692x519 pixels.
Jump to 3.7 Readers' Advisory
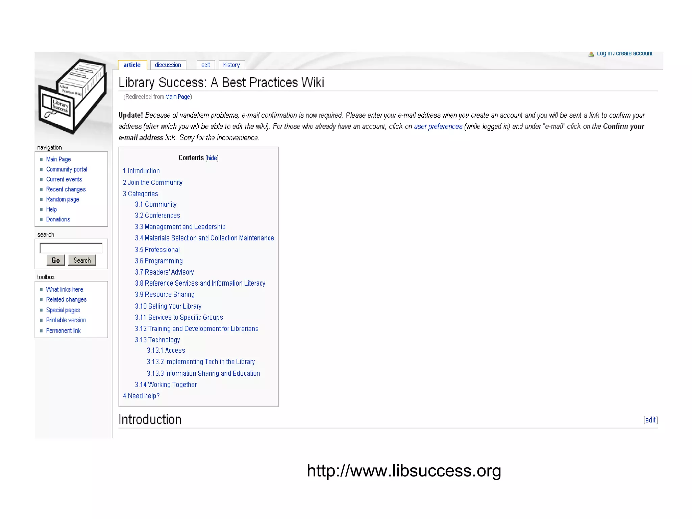165,272
